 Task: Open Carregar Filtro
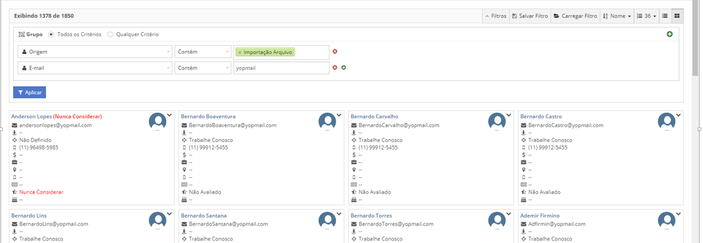pos(575,16)
